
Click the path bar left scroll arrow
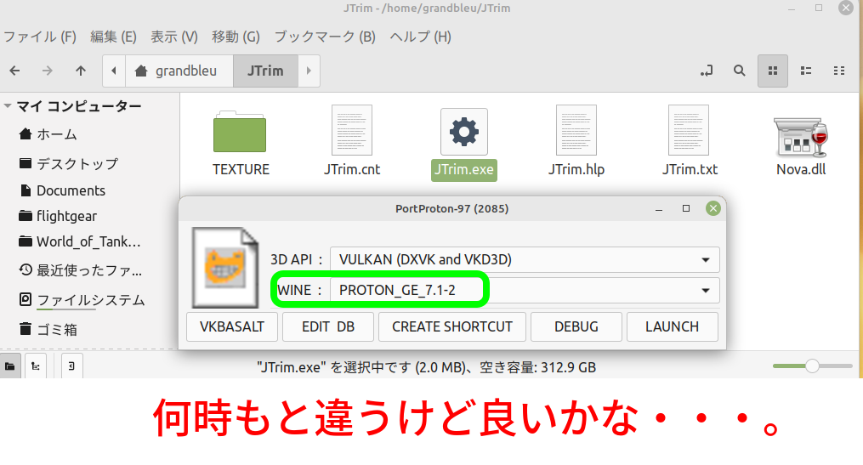click(114, 71)
